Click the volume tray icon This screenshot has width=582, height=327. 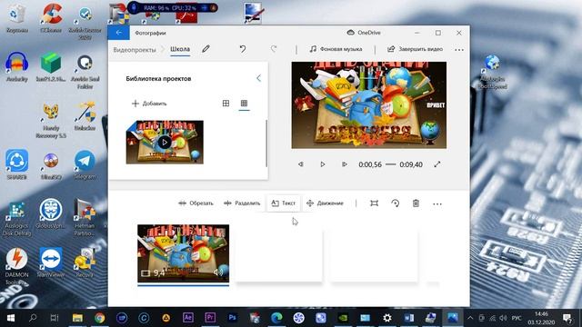pos(503,318)
